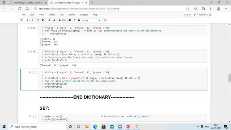Close the Dictionary and set tab
This screenshot has height=130, width=231.
pyautogui.click(x=86, y=3)
